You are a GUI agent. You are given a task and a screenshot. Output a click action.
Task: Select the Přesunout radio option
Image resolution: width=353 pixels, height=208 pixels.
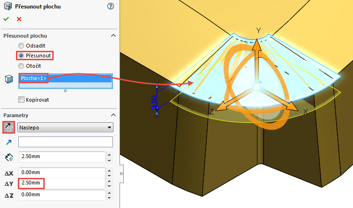click(x=21, y=56)
